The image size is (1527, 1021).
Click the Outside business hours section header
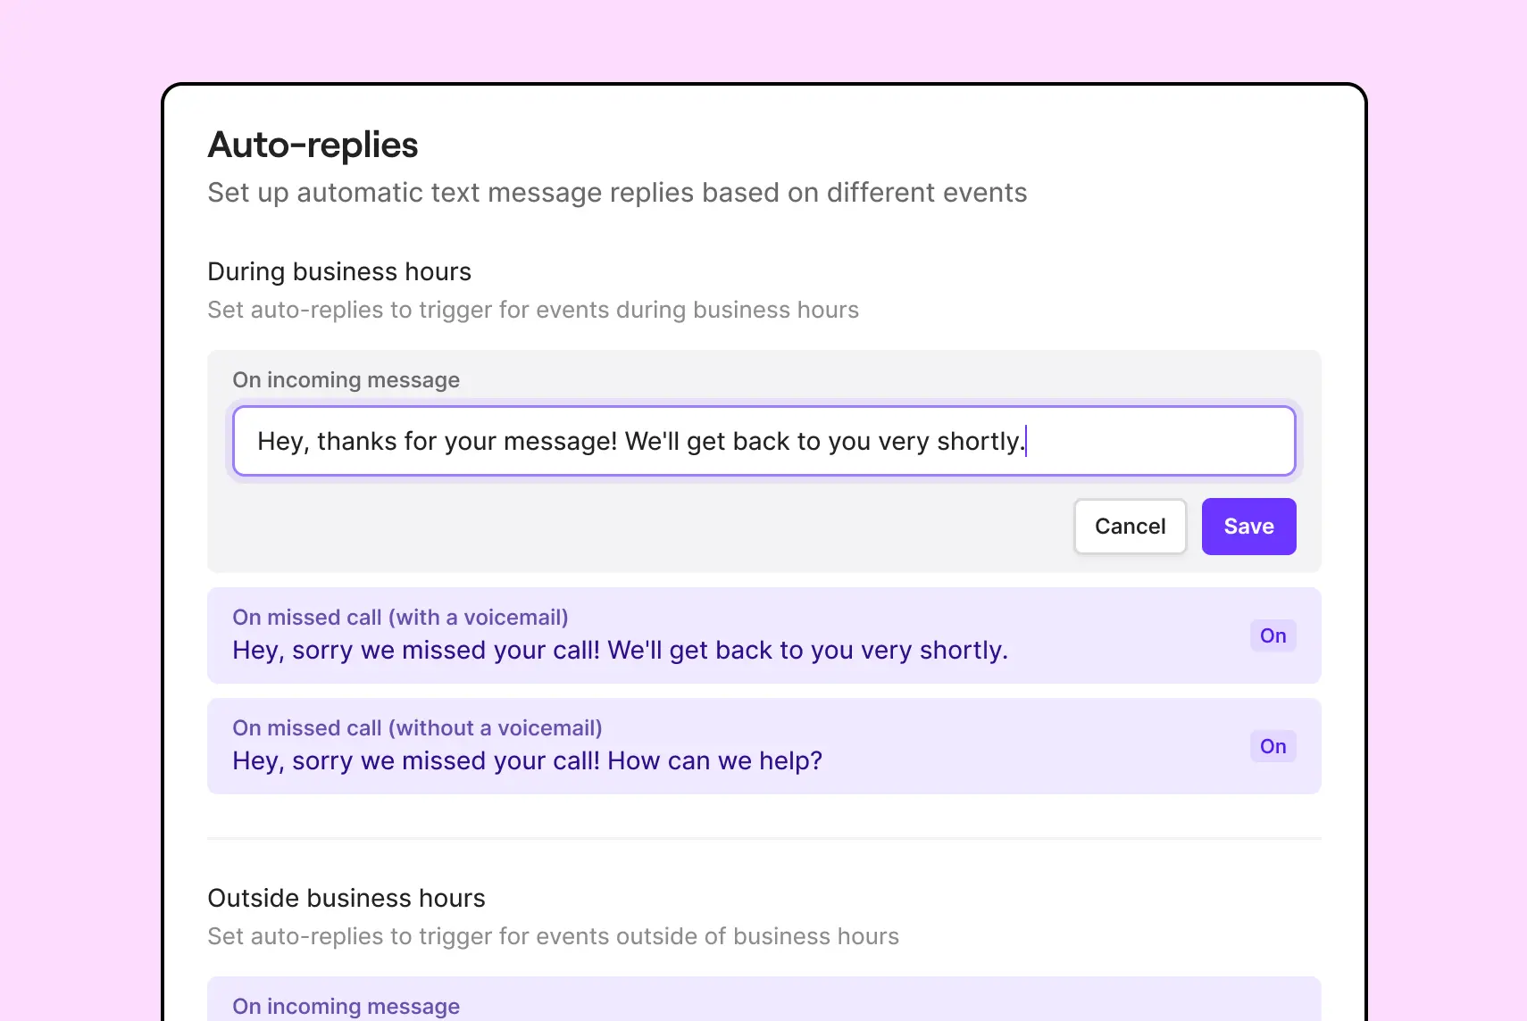pyautogui.click(x=346, y=898)
